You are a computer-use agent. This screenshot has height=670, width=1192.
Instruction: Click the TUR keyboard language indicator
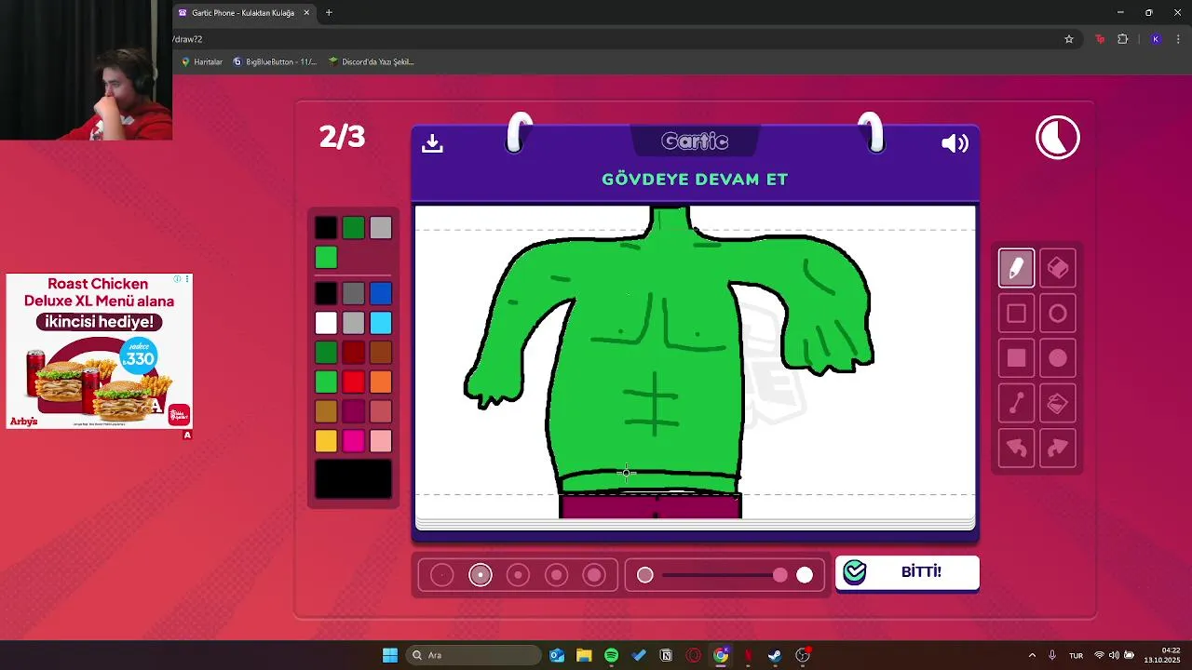1076,655
